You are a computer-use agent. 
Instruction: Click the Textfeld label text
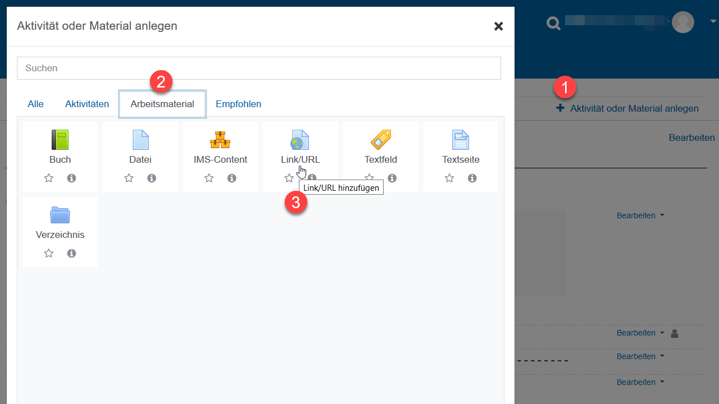[x=381, y=159]
